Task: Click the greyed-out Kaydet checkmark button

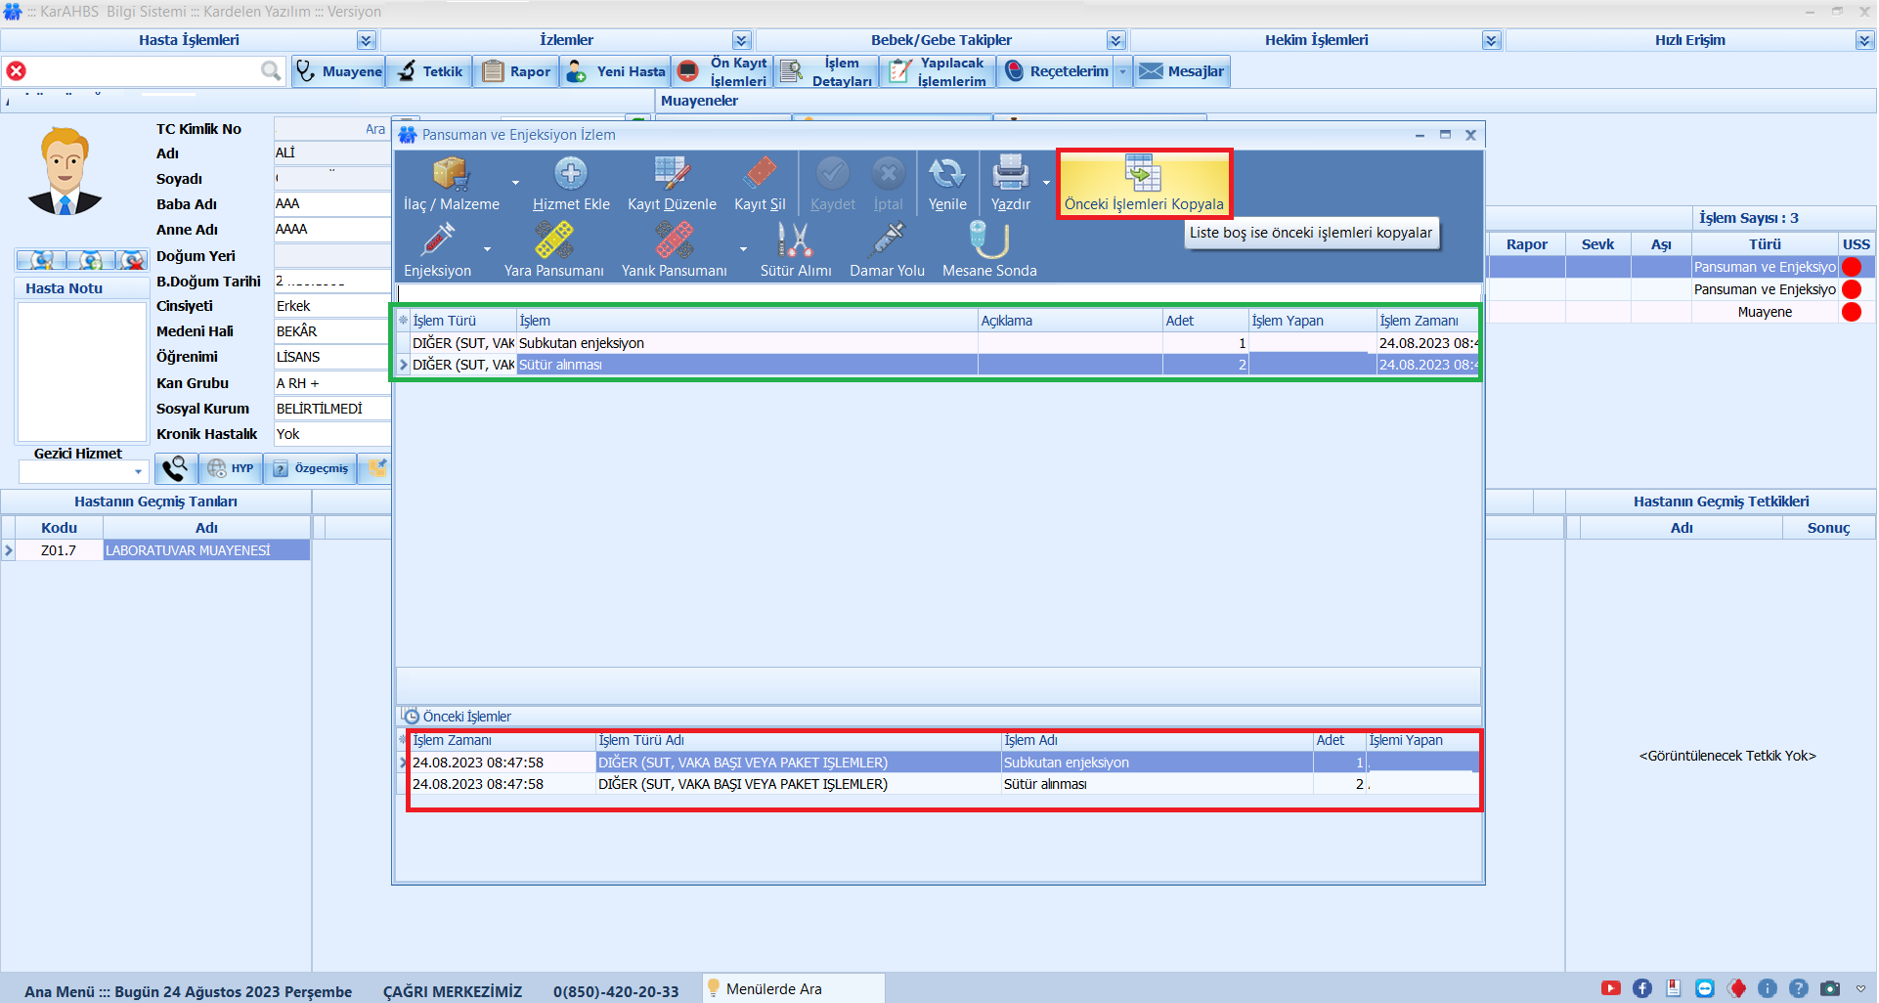Action: [832, 184]
